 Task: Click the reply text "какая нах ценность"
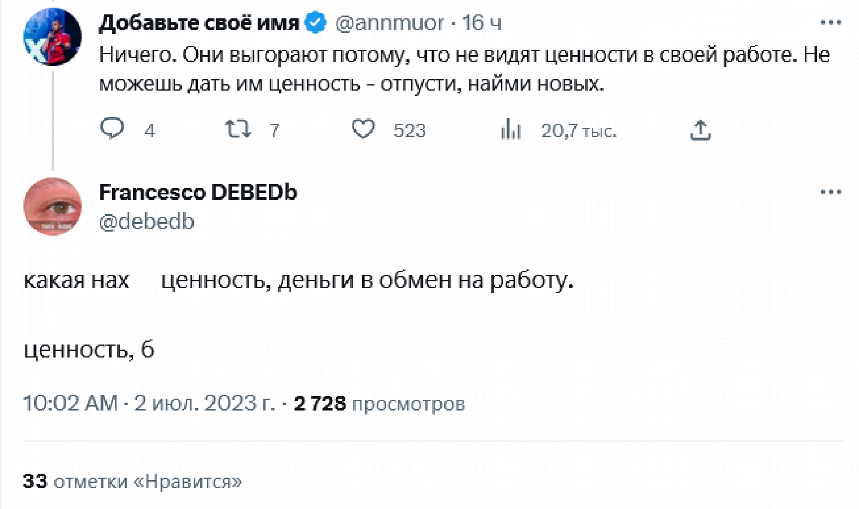298,280
